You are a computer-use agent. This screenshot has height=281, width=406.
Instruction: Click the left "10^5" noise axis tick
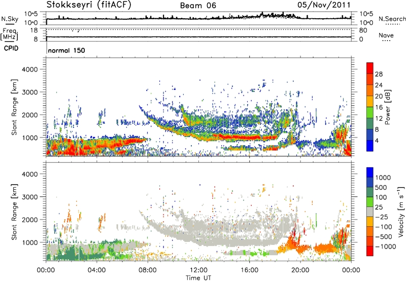(31, 14)
